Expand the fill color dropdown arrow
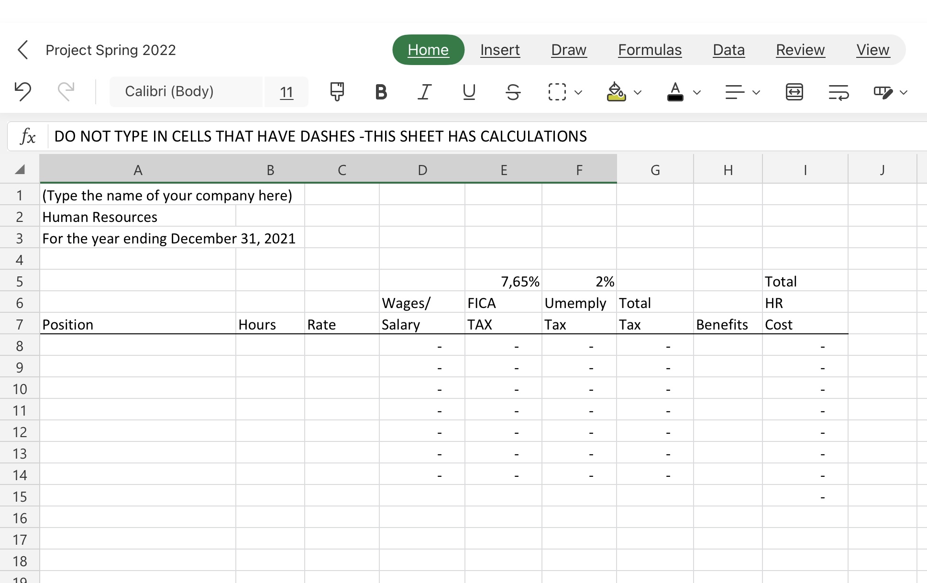The image size is (927, 583). [638, 92]
